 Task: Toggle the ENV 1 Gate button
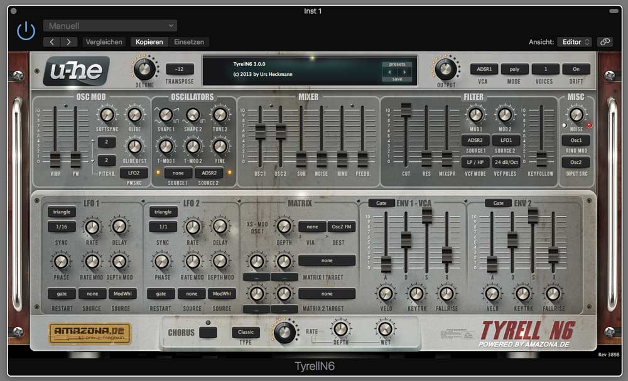click(x=381, y=203)
